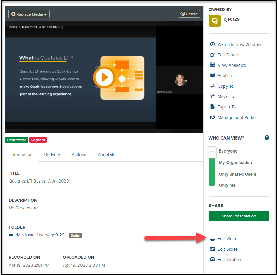Click the Edit Details pencil icon
This screenshot has width=277, height=275.
(x=213, y=55)
